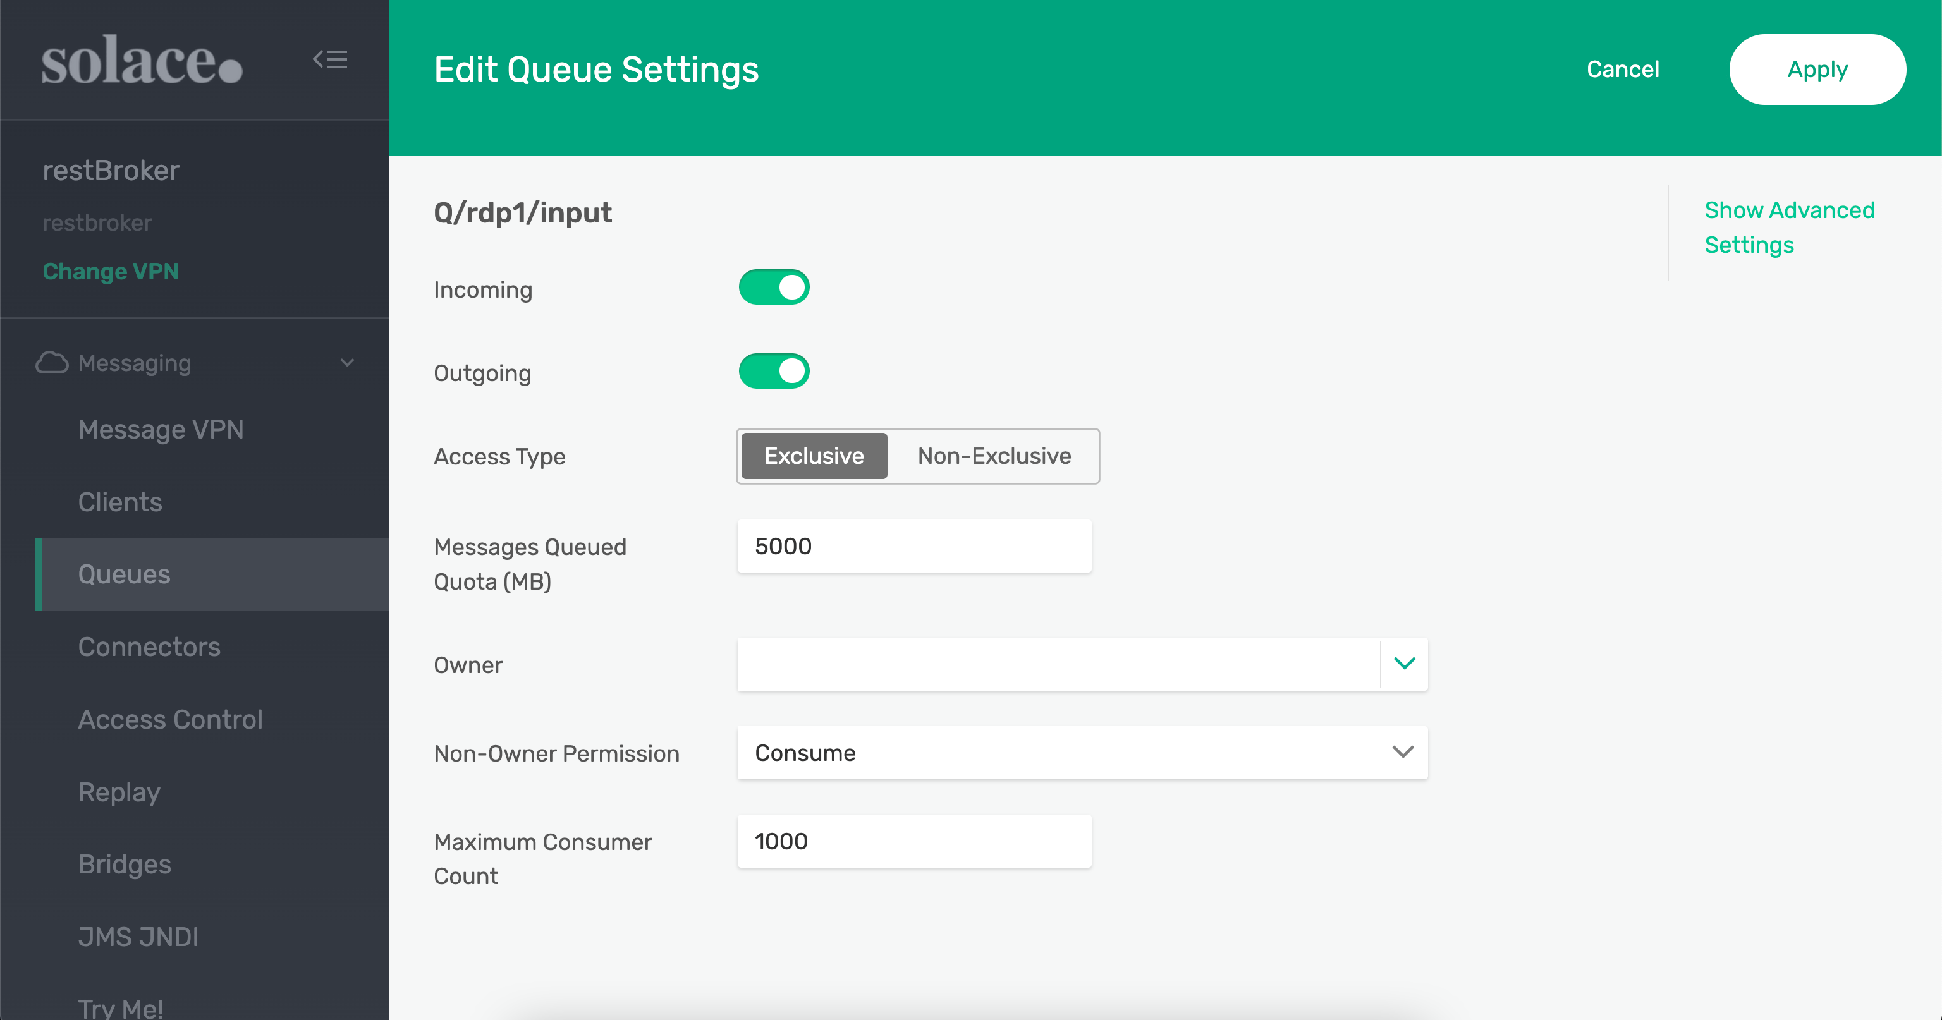The width and height of the screenshot is (1942, 1020).
Task: Focus the Maximum Consumer Count field
Action: pos(913,841)
